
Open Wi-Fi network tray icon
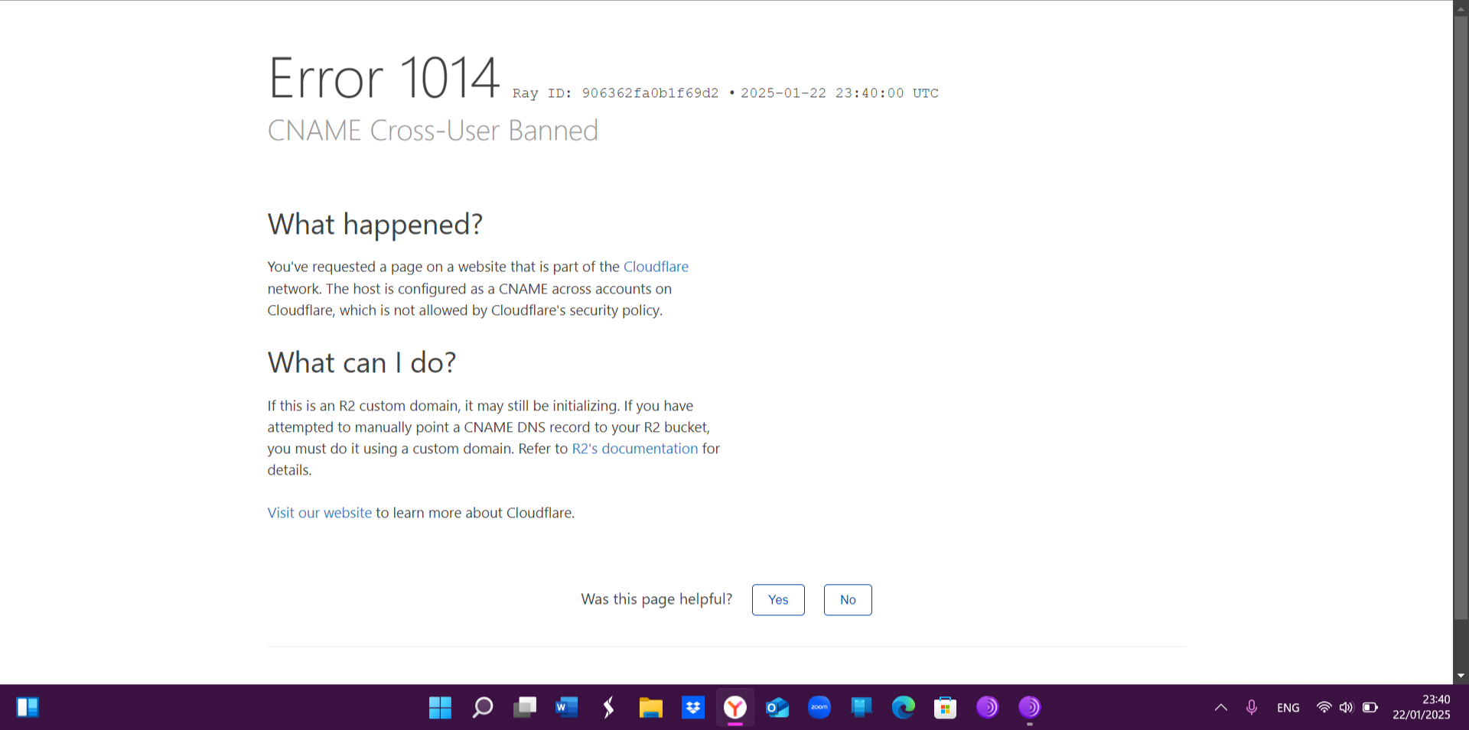click(x=1324, y=708)
